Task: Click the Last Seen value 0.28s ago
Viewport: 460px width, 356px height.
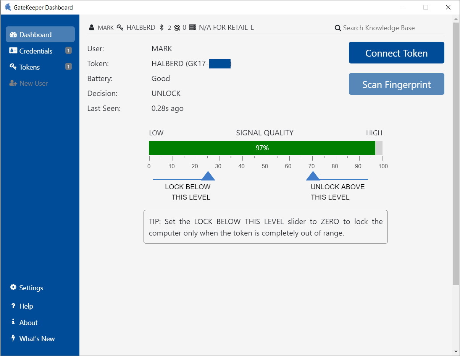Action: coord(168,108)
